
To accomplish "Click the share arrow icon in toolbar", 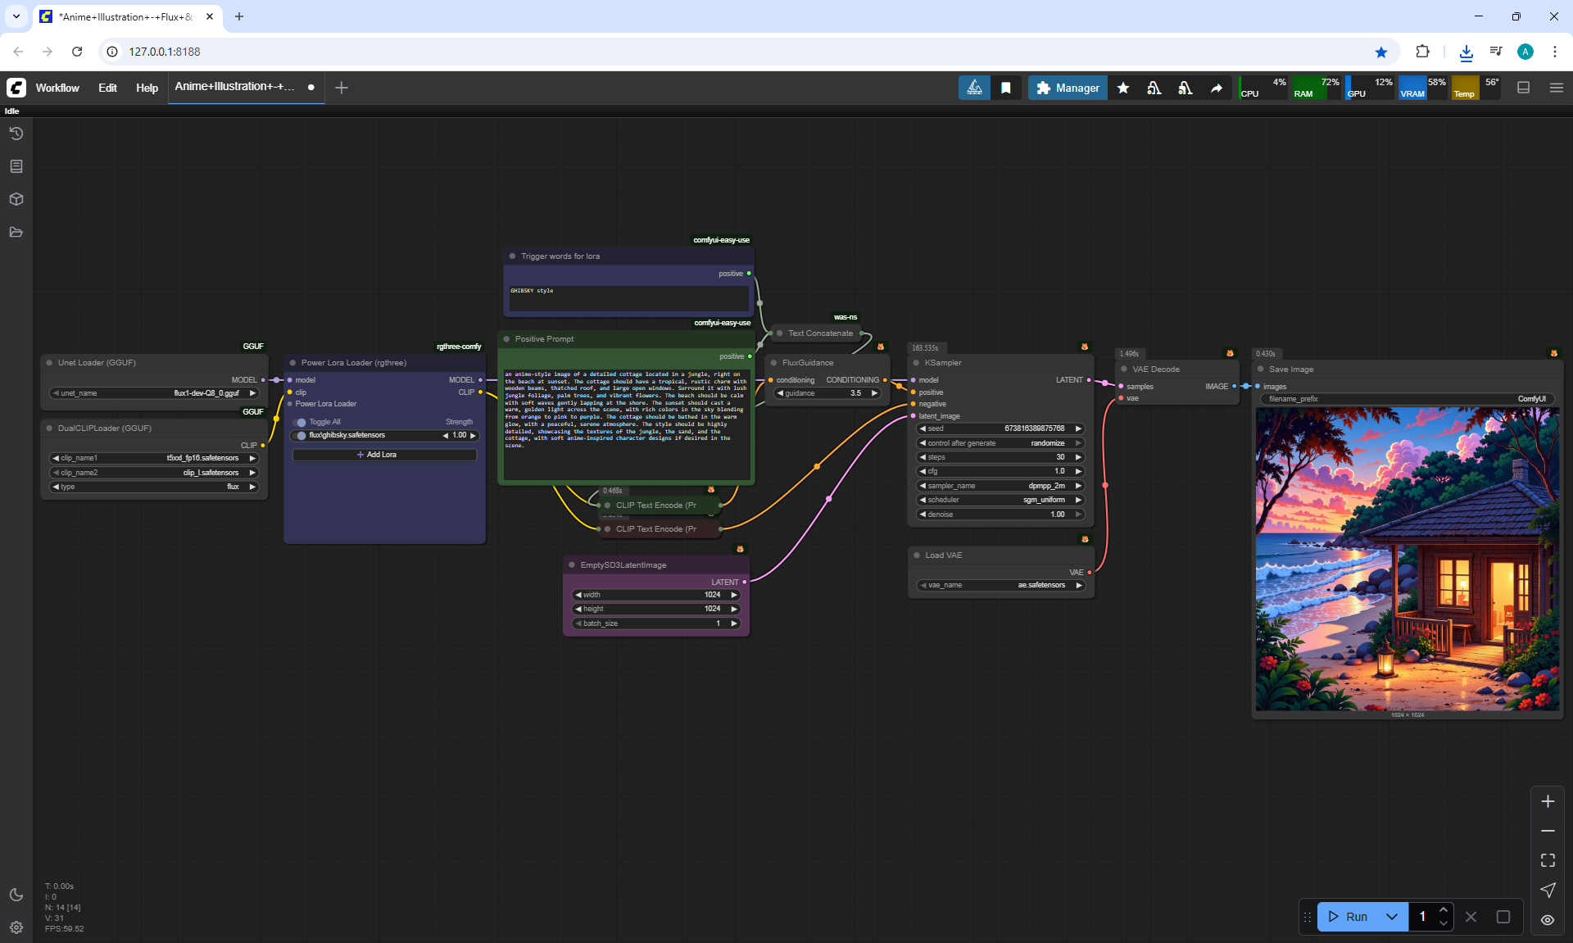I will pos(1217,88).
